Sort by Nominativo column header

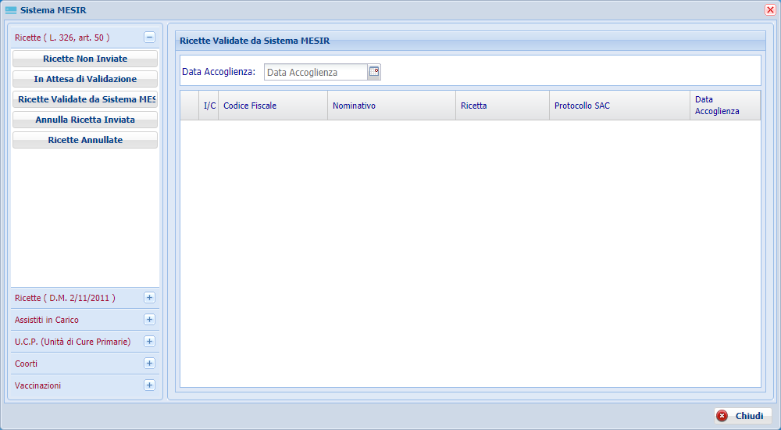[391, 106]
